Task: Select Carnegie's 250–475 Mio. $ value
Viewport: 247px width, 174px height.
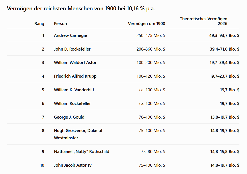Action: 151,35
